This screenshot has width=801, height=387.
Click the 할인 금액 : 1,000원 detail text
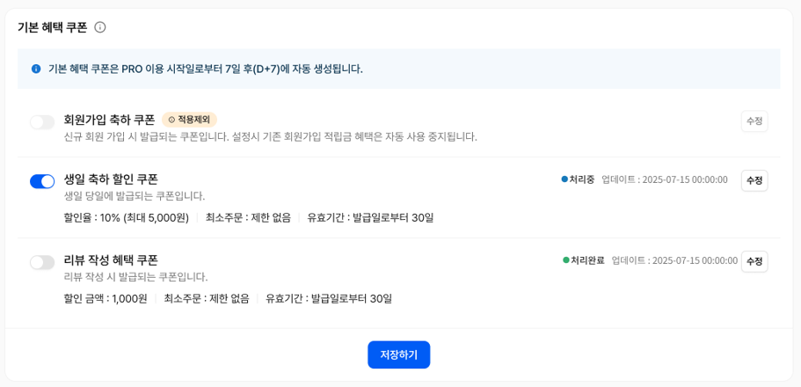pyautogui.click(x=106, y=298)
